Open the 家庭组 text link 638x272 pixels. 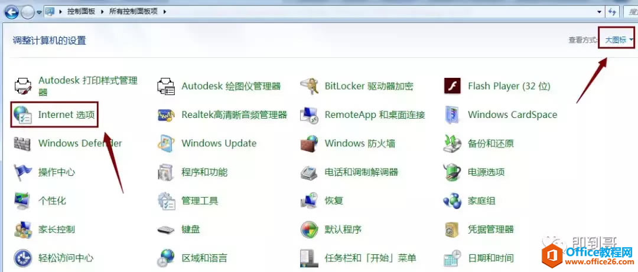coord(481,201)
